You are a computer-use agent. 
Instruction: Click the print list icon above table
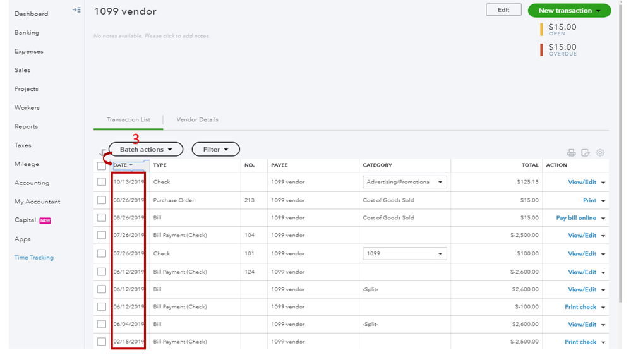571,153
